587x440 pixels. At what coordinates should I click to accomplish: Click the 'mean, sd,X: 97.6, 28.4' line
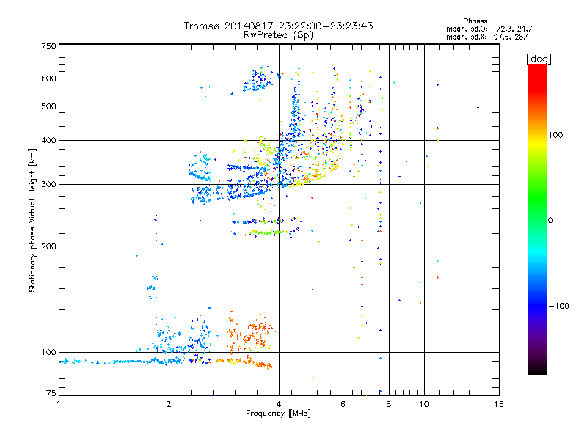[x=488, y=37]
